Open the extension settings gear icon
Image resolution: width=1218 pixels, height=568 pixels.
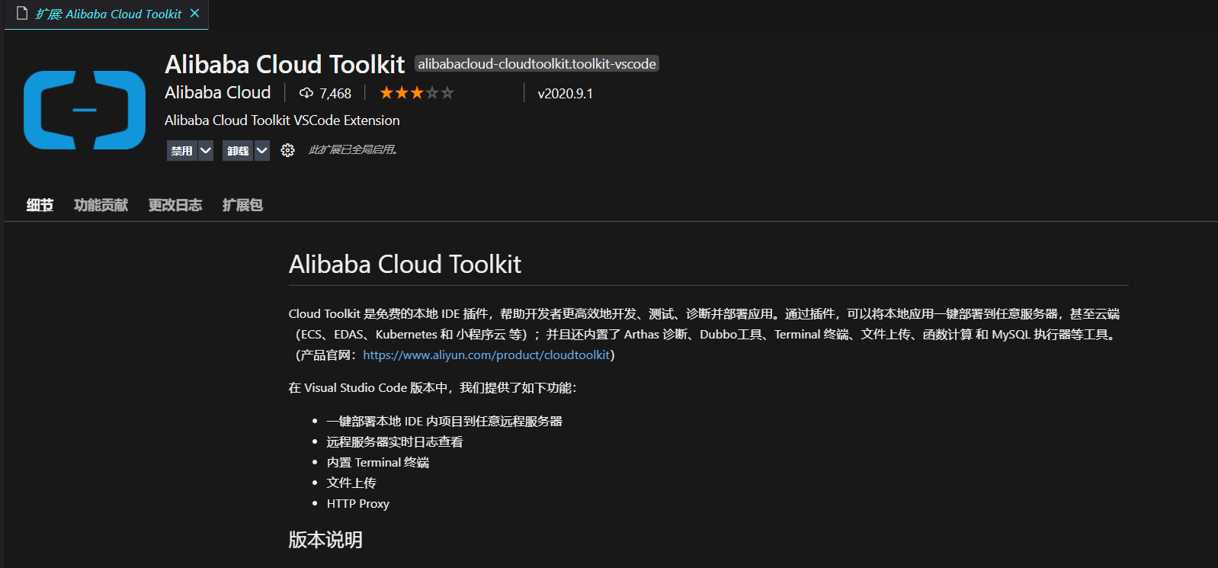[287, 150]
